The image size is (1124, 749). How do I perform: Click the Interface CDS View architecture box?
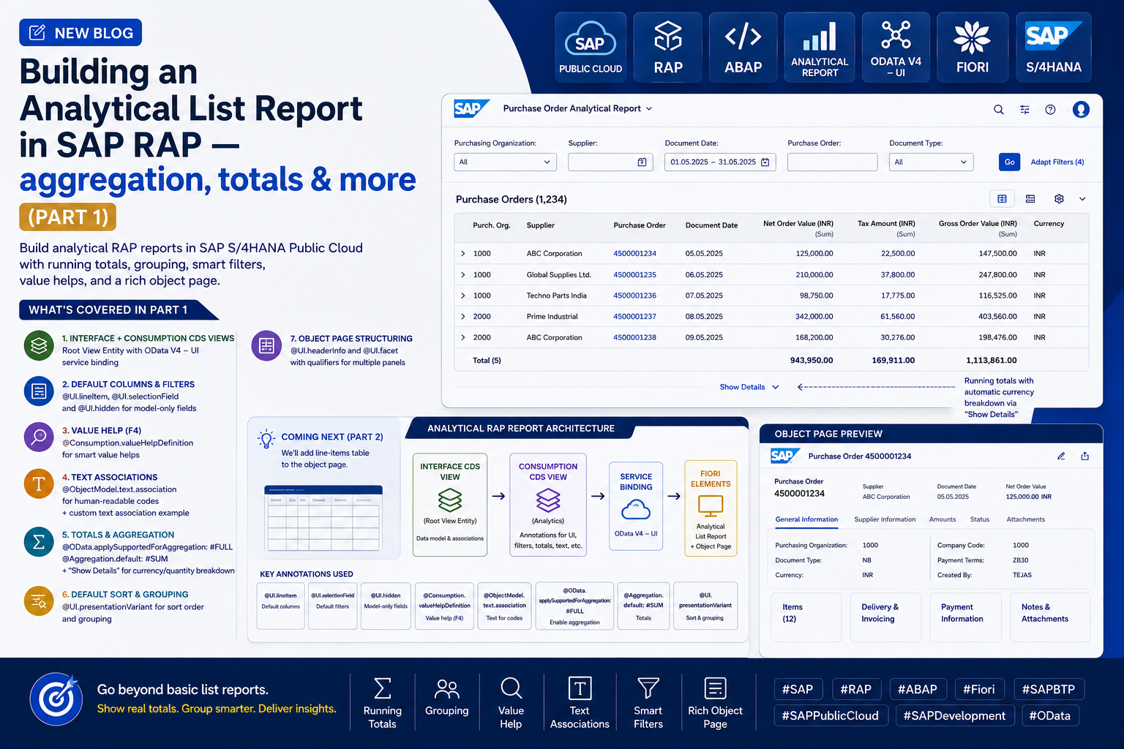(450, 505)
